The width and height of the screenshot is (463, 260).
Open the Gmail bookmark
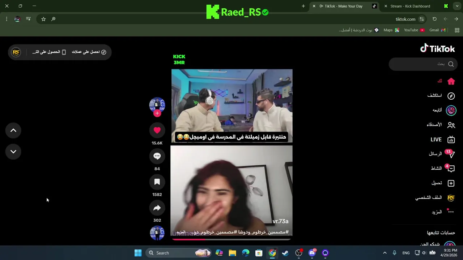point(437,30)
